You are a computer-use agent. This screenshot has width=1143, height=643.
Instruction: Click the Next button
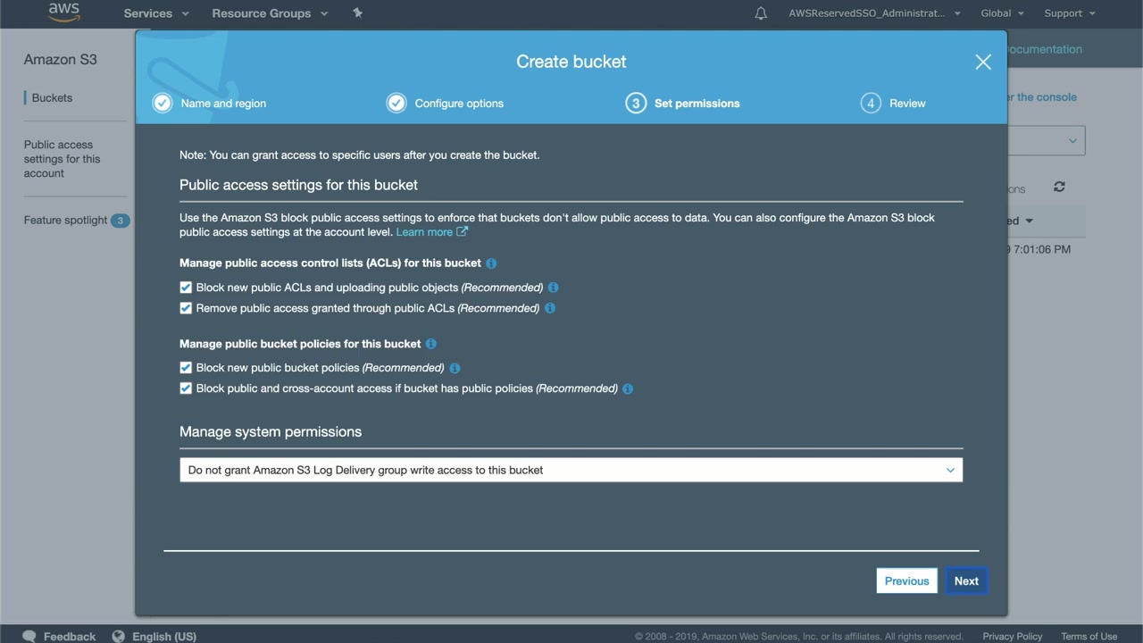point(966,580)
